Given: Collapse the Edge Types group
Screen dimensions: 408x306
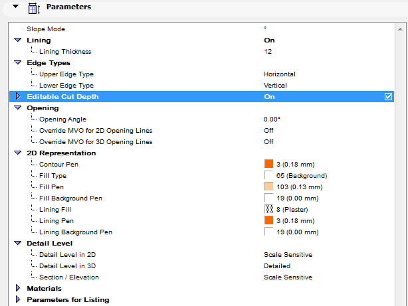Looking at the screenshot, I should coord(18,63).
